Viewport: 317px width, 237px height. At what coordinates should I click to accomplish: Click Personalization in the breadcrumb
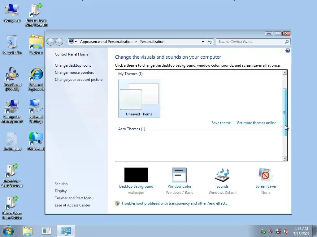[152, 42]
